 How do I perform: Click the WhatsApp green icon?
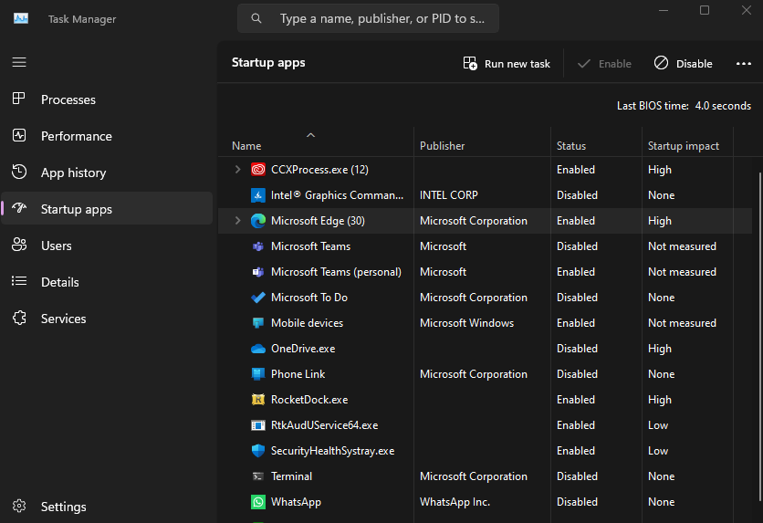258,502
